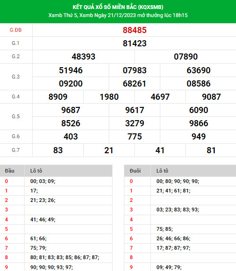236x271 pixels.
Task: Click tail loto list 26; 46; 66; 86
Action: (x=173, y=238)
